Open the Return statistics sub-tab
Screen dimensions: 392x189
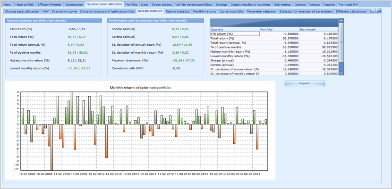[178, 11]
